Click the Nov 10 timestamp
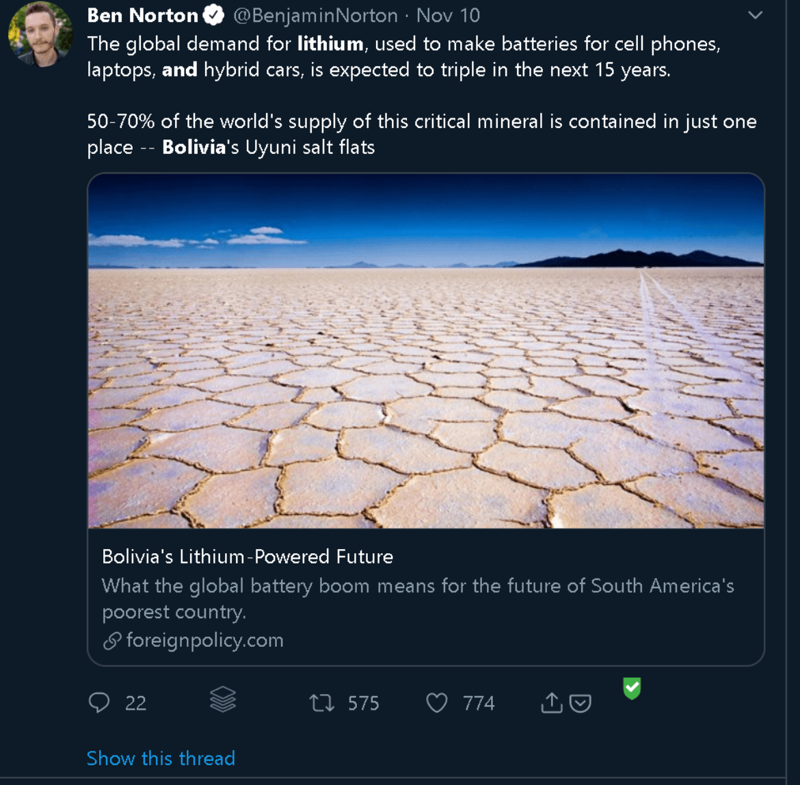The image size is (800, 785). click(x=448, y=15)
